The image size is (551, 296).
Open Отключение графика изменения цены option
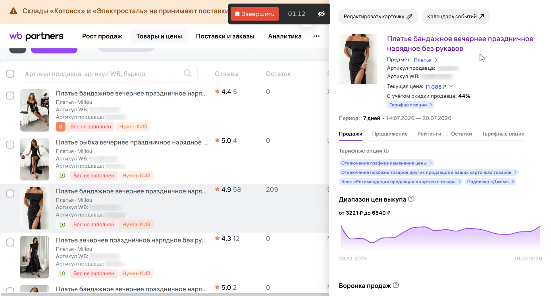pyautogui.click(x=386, y=163)
